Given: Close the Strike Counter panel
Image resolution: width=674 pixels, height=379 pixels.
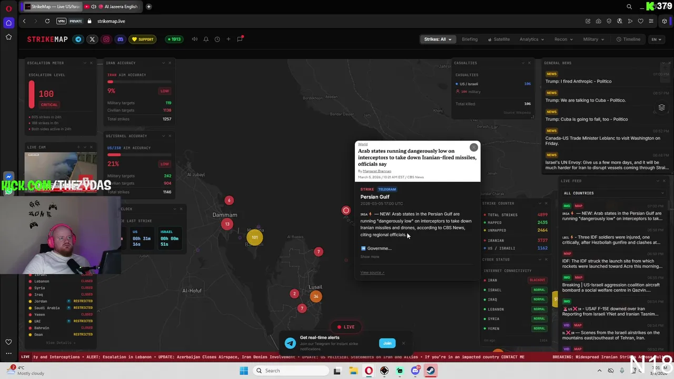Looking at the screenshot, I should [x=546, y=203].
